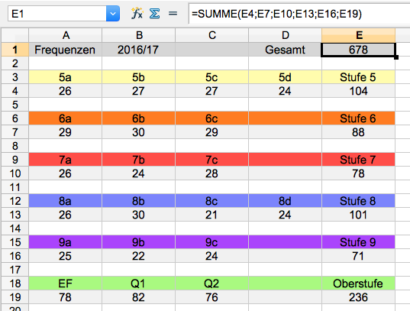Click the red 7c cell
The image size is (410, 311).
[211, 160]
